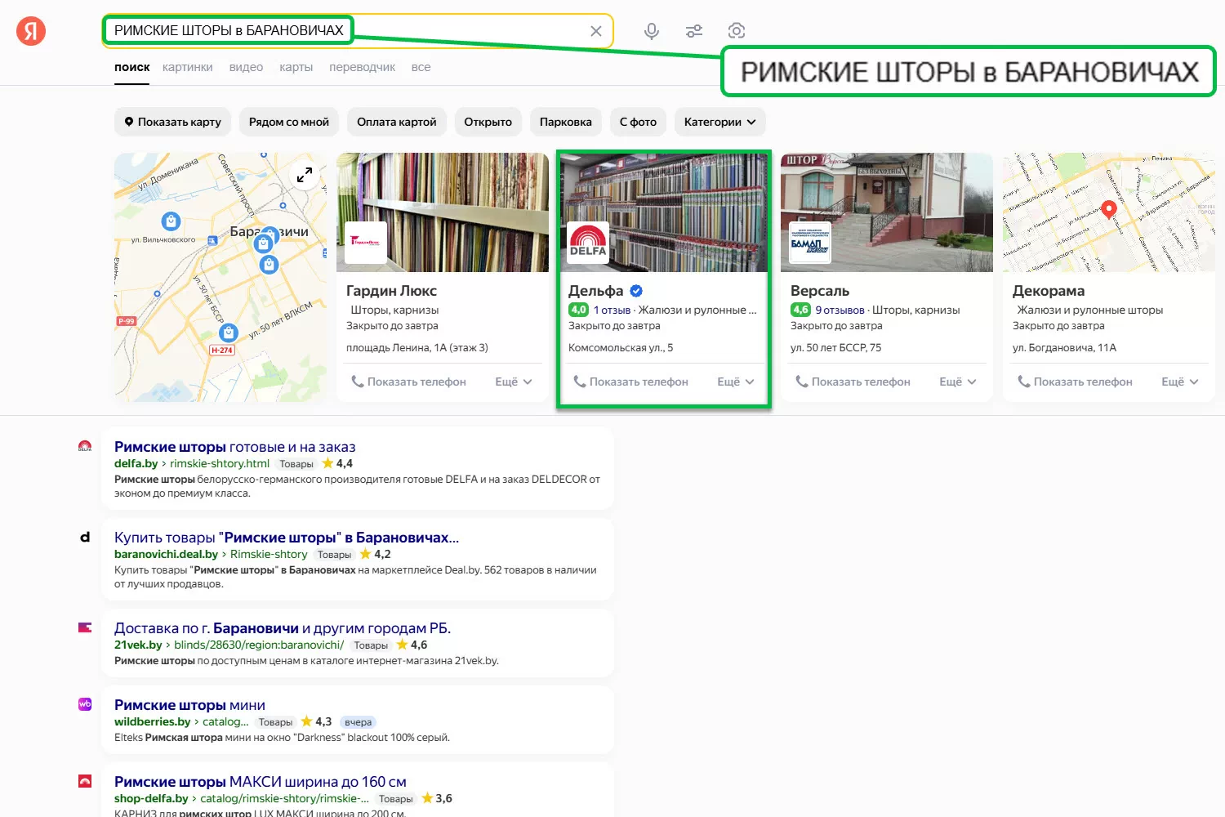This screenshot has height=817, width=1225.
Task: Switch to the картинки tab
Action: (x=187, y=67)
